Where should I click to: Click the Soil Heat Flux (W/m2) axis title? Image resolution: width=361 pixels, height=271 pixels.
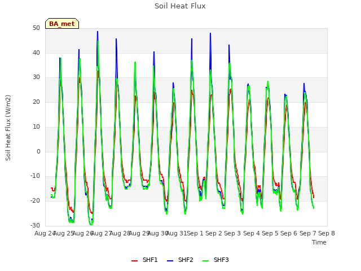point(8,128)
